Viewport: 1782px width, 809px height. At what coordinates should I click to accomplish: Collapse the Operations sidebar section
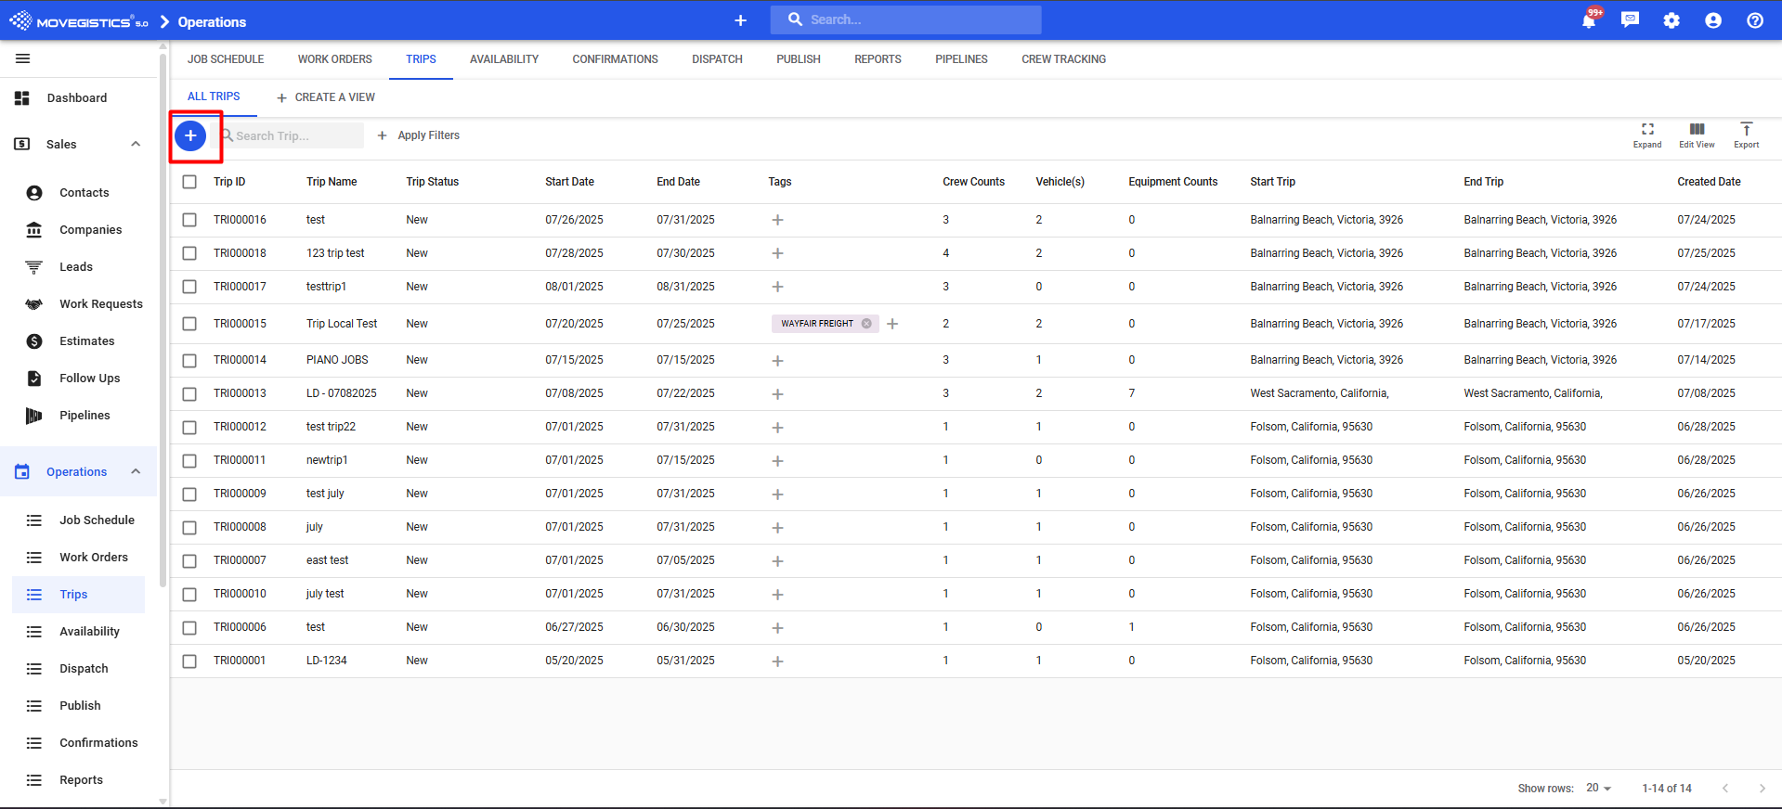136,471
